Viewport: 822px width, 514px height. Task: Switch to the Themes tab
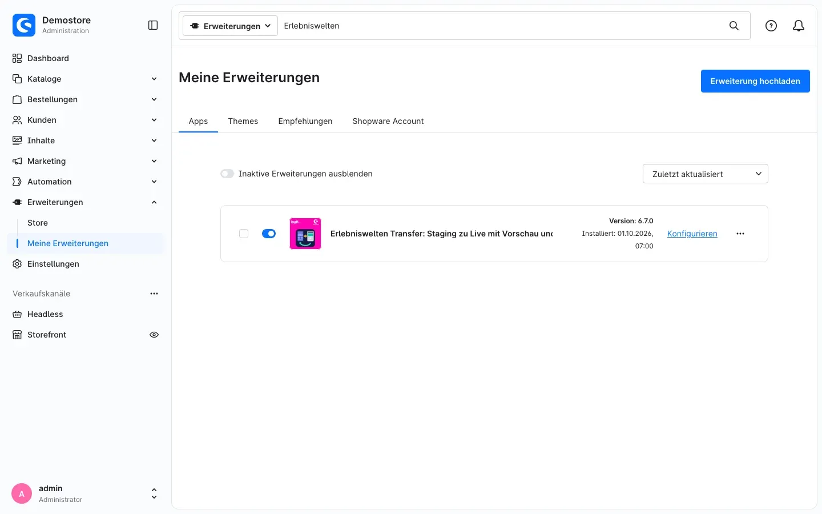(243, 121)
